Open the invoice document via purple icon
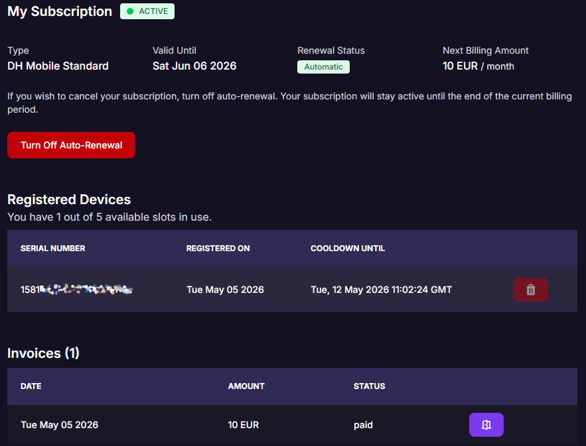 click(x=486, y=425)
